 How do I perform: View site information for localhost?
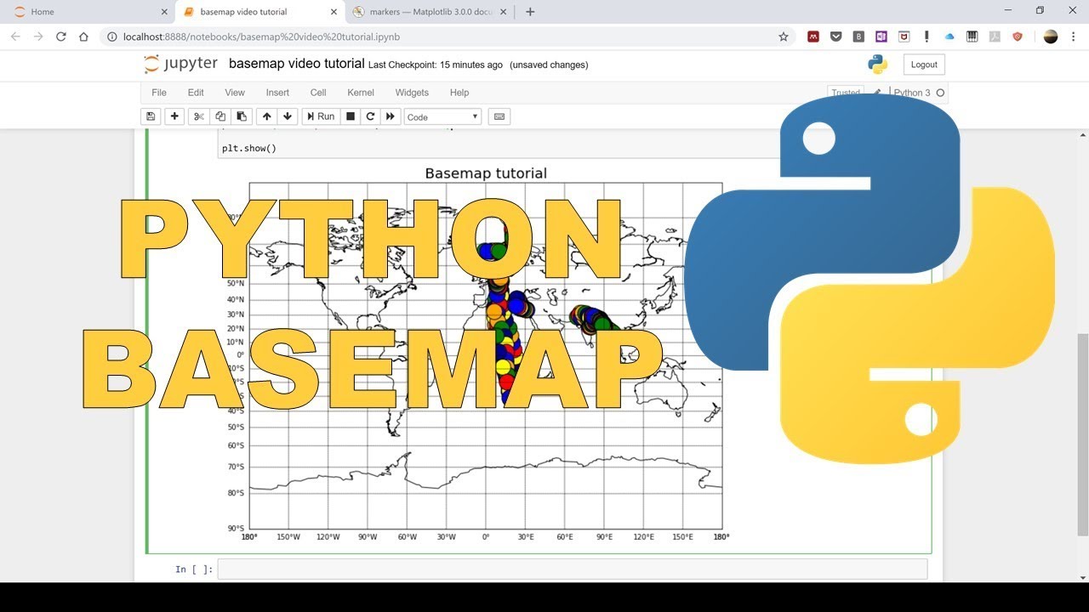coord(113,37)
